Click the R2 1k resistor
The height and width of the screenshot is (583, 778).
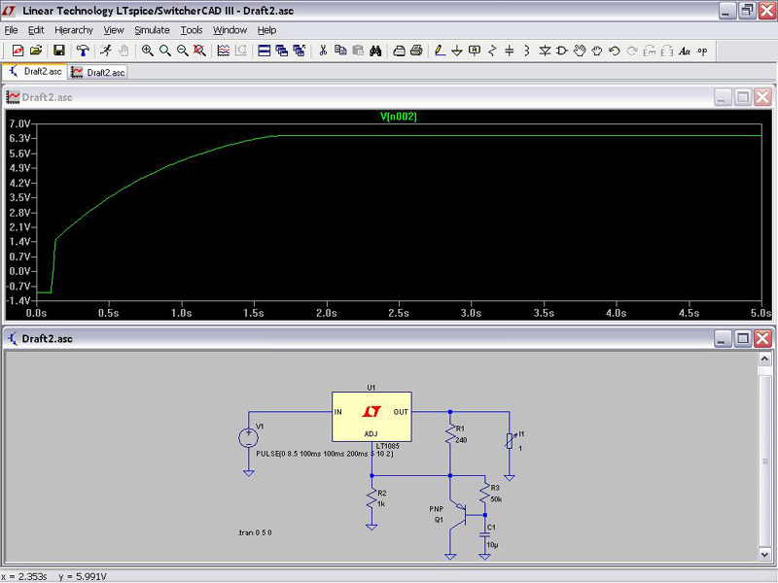click(x=371, y=498)
